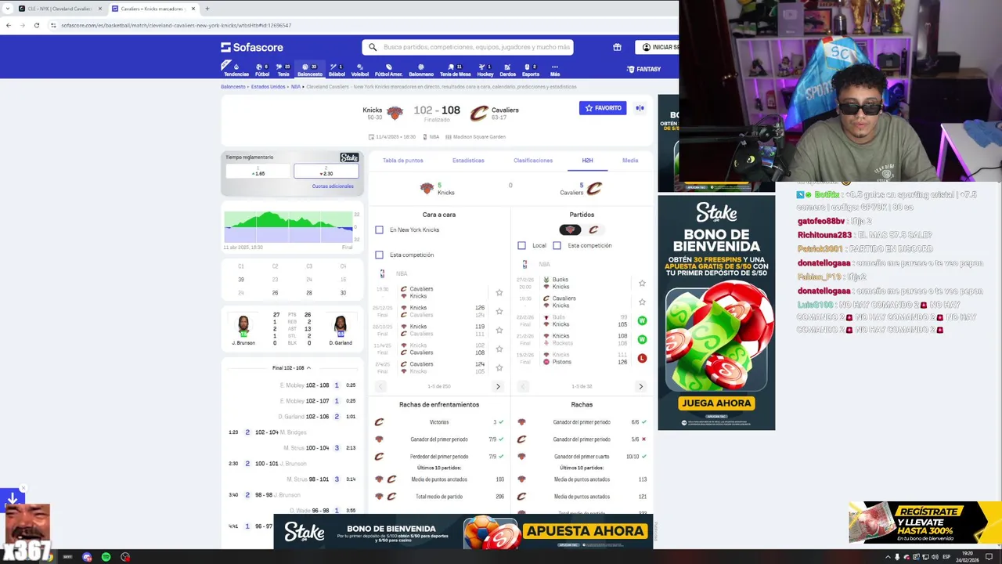Image resolution: width=1002 pixels, height=564 pixels.
Task: Open the Fútbol Amer. category
Action: point(388,70)
